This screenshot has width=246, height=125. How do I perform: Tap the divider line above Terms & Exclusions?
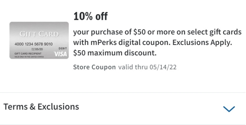pyautogui.click(x=123, y=93)
